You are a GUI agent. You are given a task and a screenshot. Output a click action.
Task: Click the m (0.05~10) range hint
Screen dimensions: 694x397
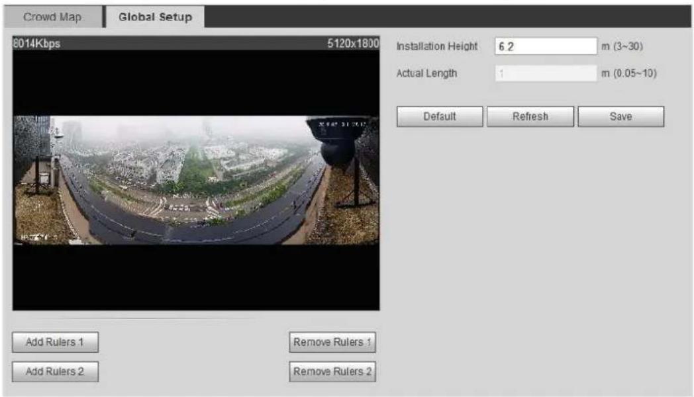[629, 73]
